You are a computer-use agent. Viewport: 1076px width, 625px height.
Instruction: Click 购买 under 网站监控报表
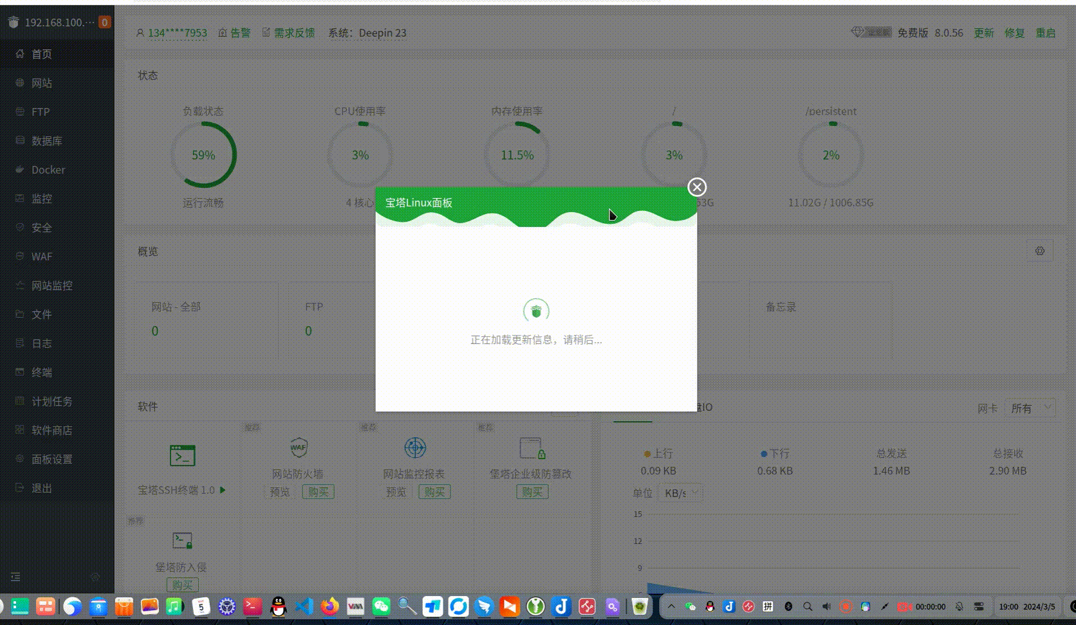[x=434, y=492]
